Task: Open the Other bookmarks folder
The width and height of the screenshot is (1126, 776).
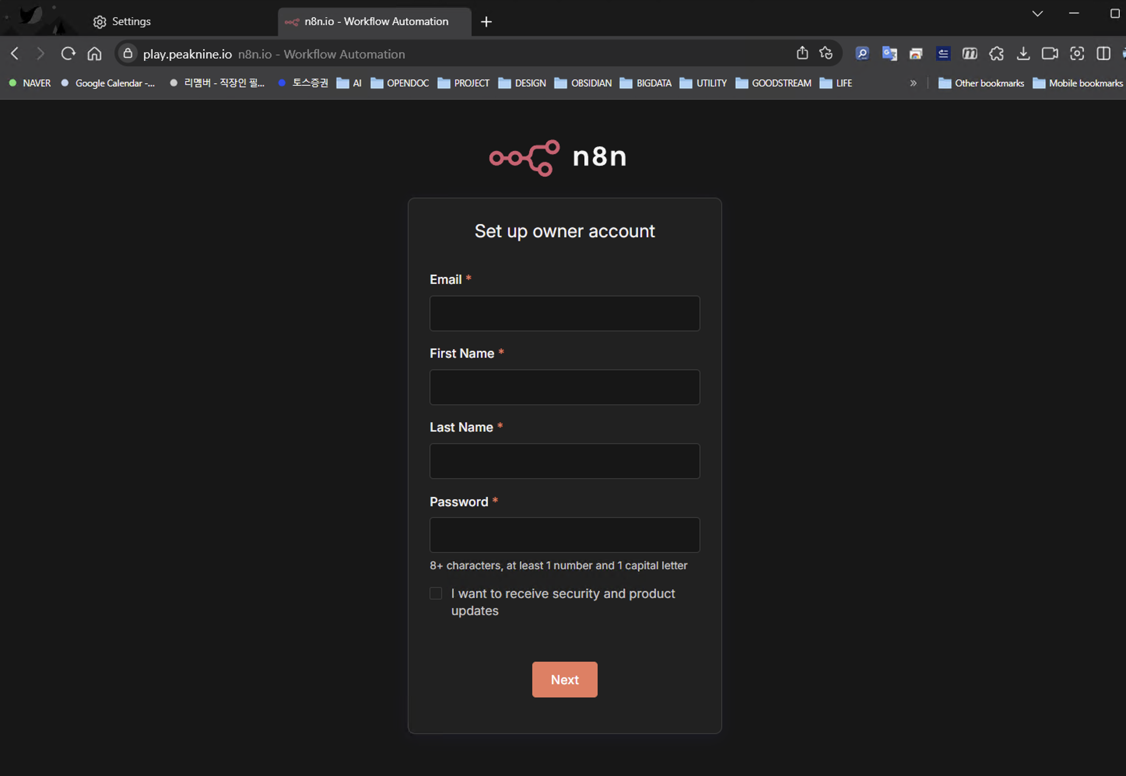Action: tap(981, 83)
